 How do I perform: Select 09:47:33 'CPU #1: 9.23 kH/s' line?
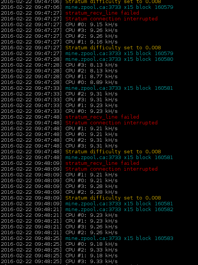point(92,106)
